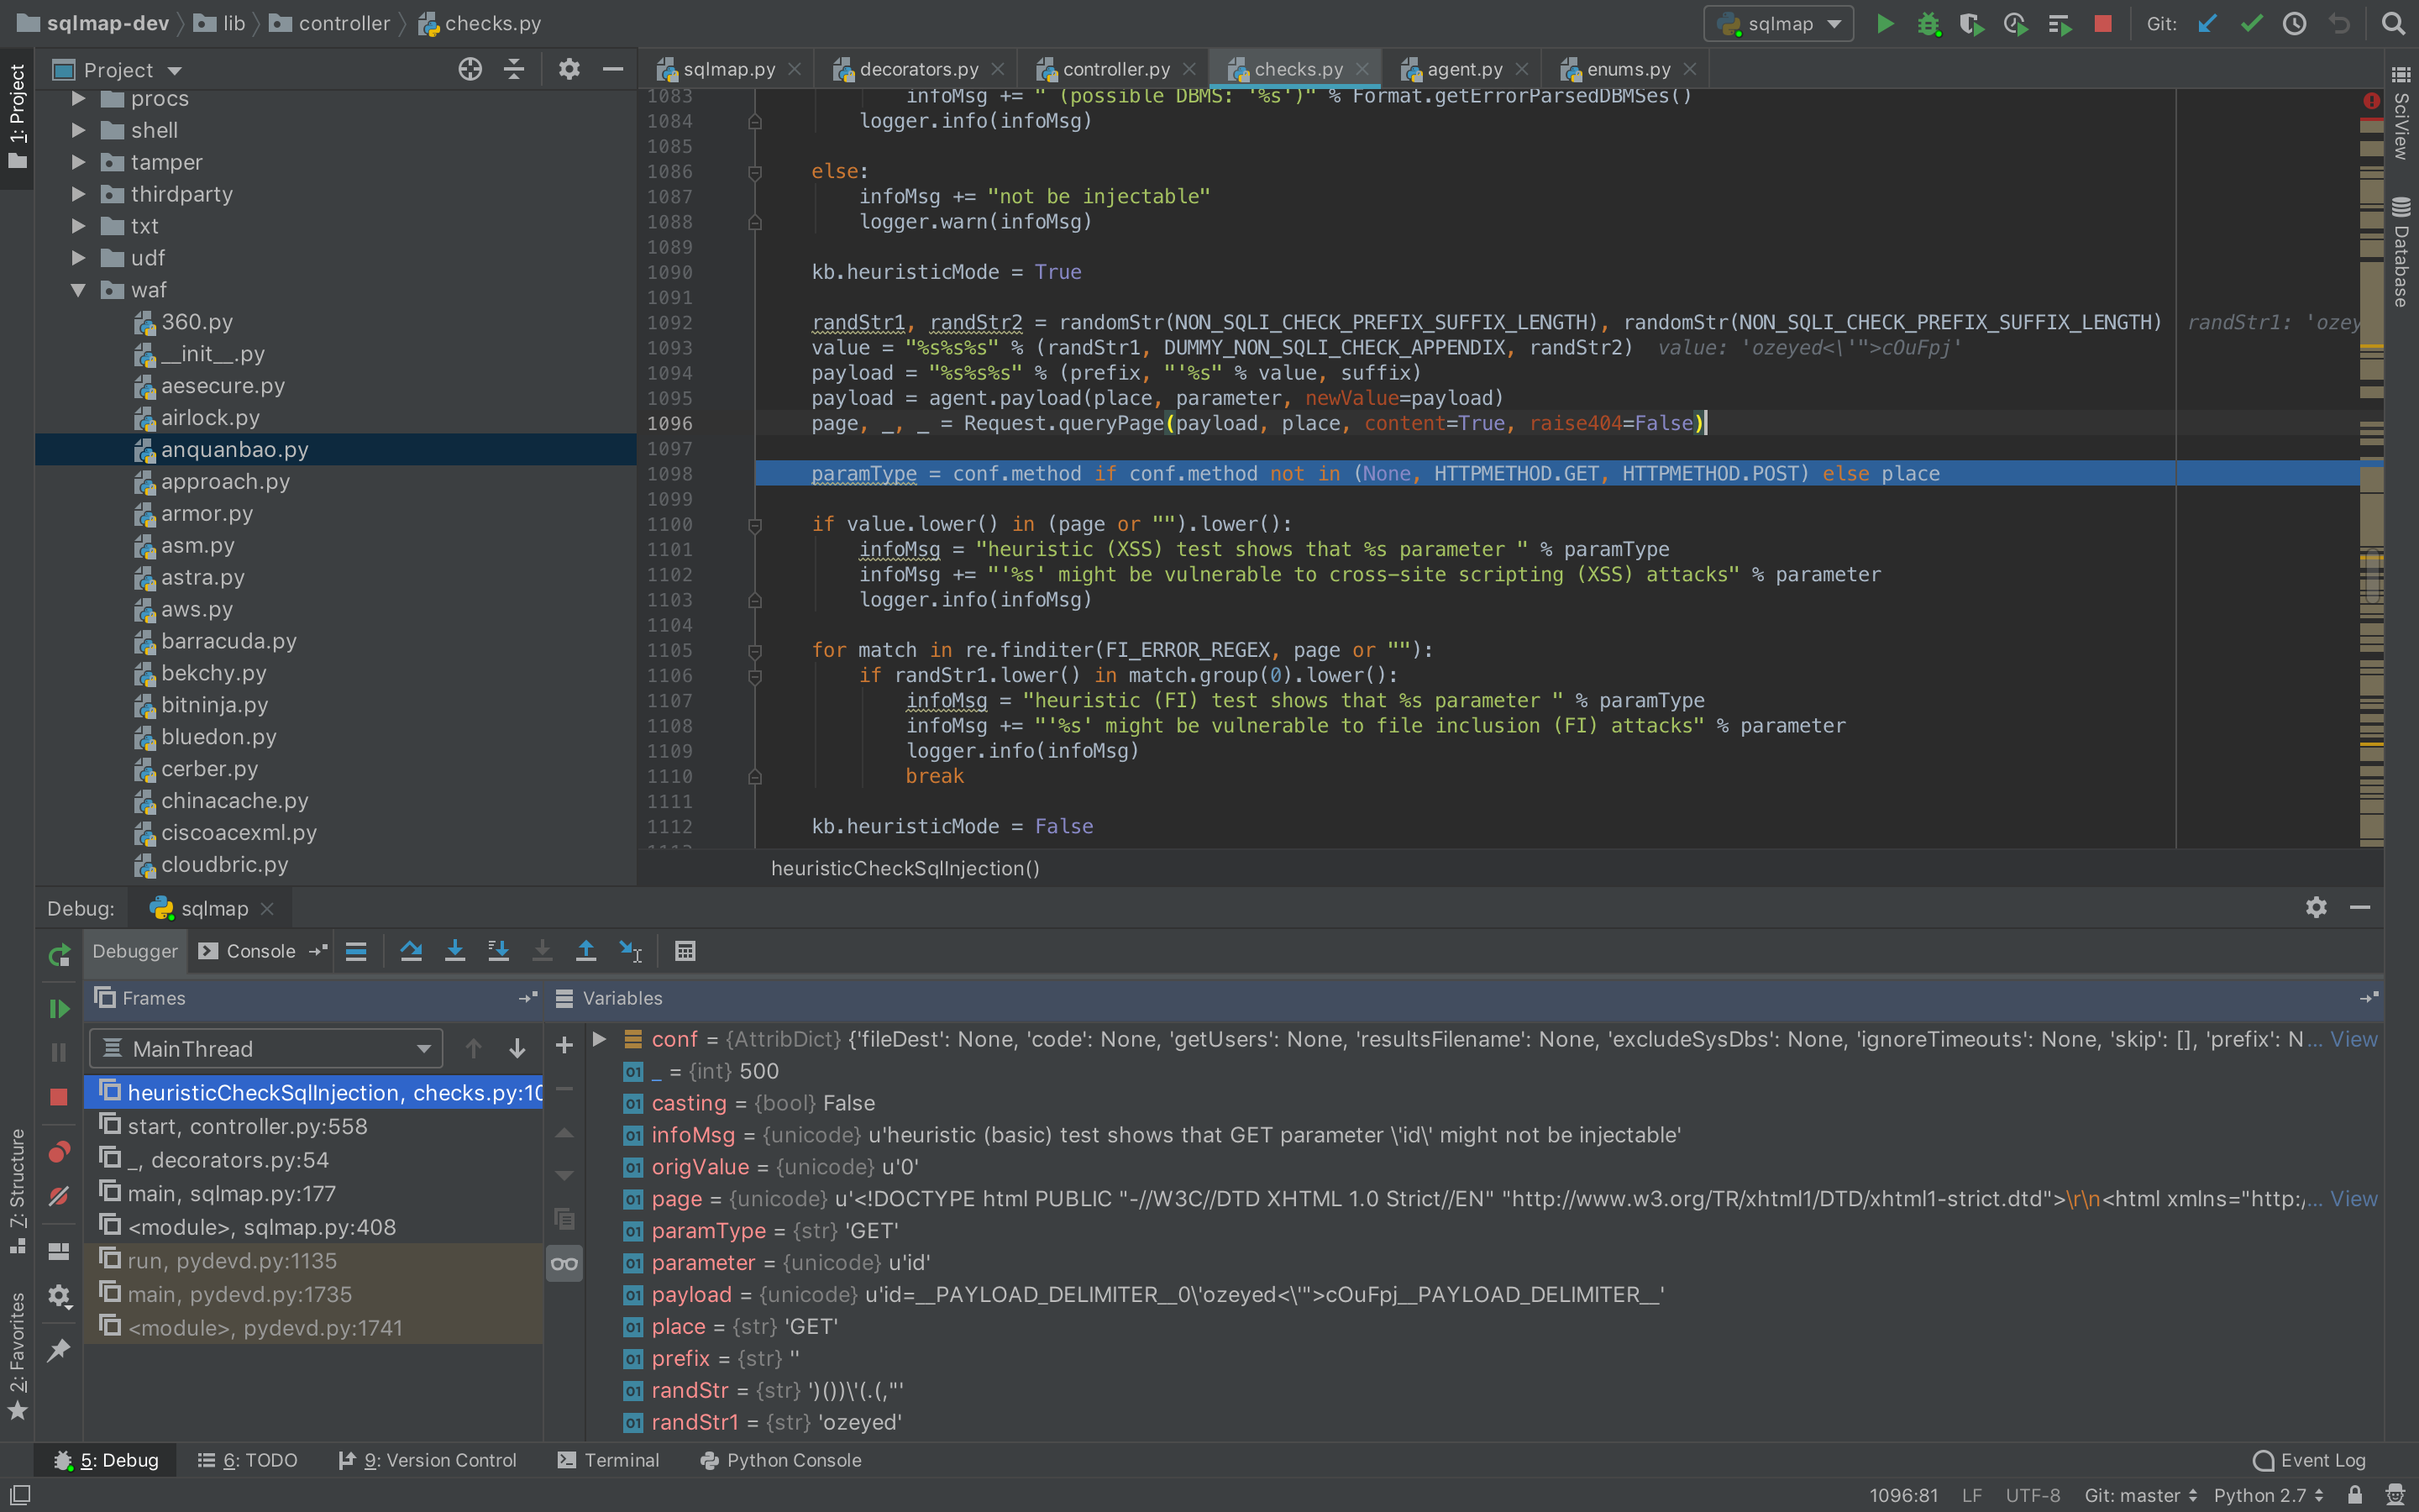
Task: Switch to the controller.py editor tab
Action: tap(1115, 69)
